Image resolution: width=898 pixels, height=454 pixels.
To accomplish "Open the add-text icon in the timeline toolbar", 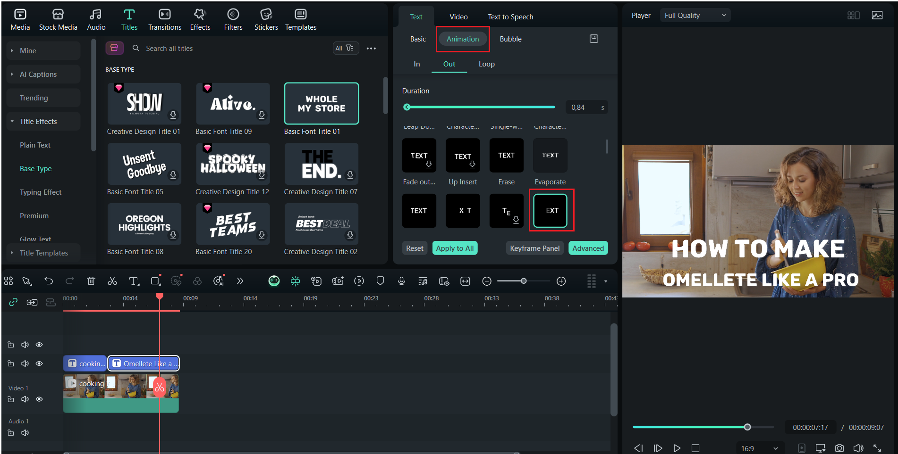I will click(x=134, y=281).
